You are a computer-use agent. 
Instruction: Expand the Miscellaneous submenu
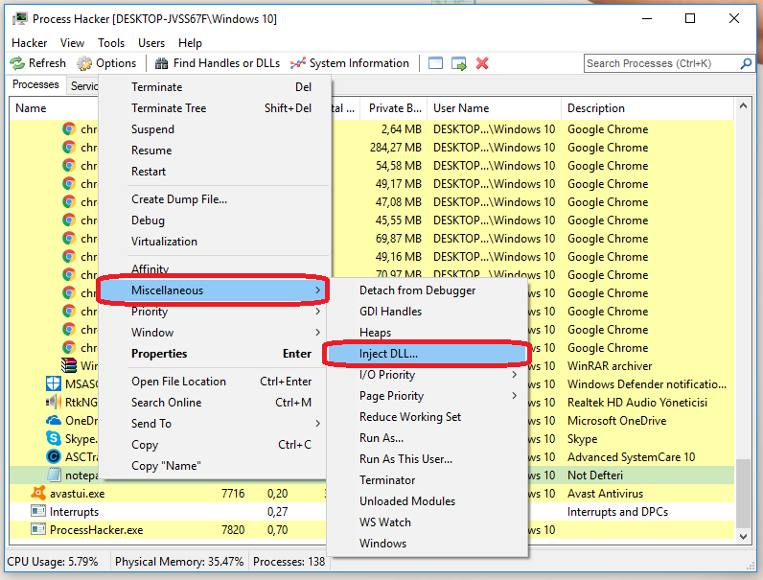click(x=215, y=290)
